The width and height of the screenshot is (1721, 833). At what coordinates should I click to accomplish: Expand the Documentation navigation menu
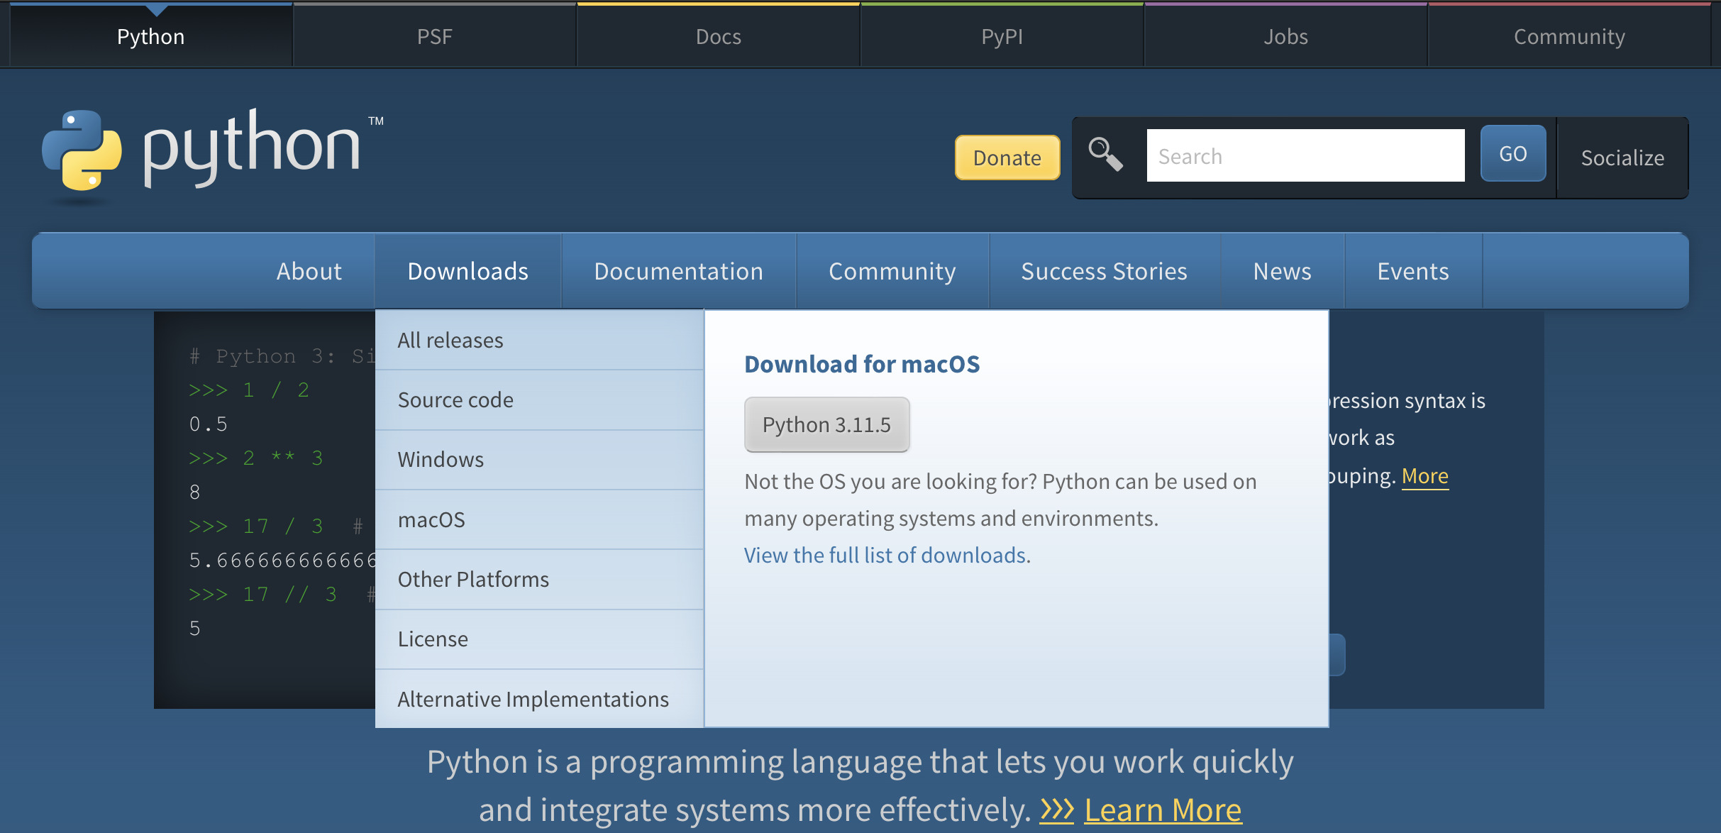678,271
